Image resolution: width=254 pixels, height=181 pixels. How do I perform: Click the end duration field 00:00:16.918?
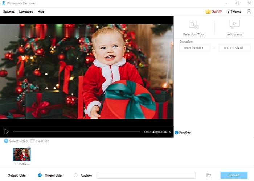[234, 48]
